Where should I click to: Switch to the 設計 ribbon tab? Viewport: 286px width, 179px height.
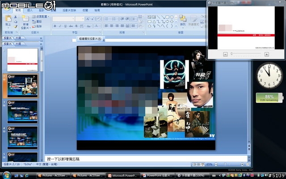coord(42,10)
